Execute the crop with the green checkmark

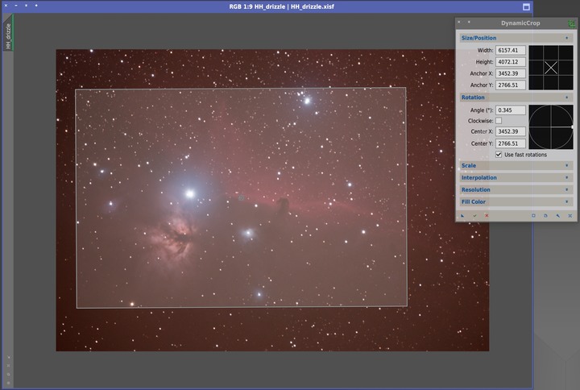[x=474, y=216]
